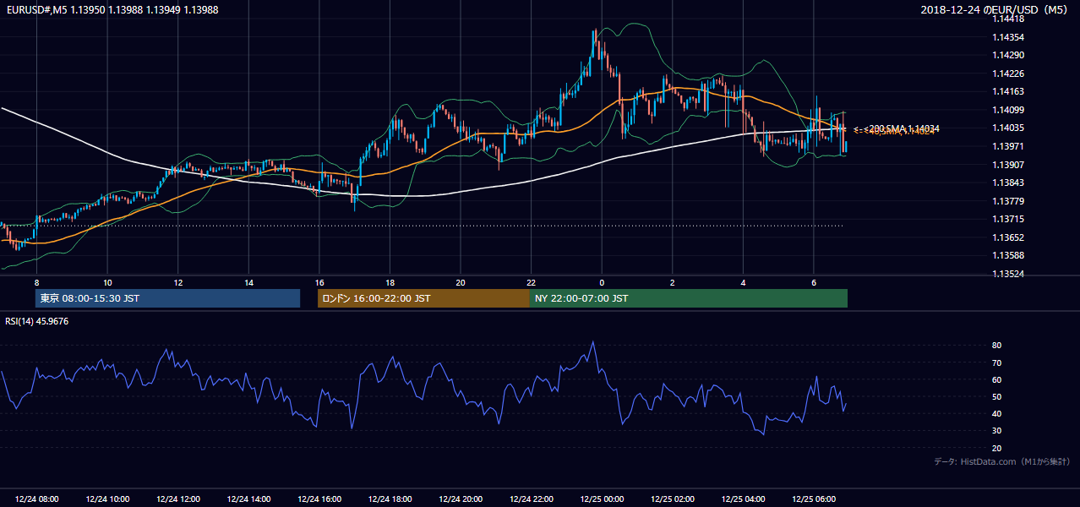Click the 12/24 12:00 date label

[x=178, y=499]
